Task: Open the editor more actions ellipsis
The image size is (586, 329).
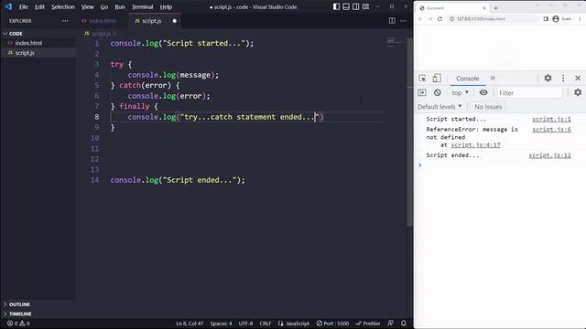Action: [x=403, y=21]
